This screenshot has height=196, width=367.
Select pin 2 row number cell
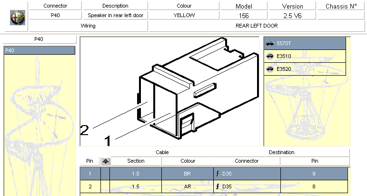coord(90,186)
